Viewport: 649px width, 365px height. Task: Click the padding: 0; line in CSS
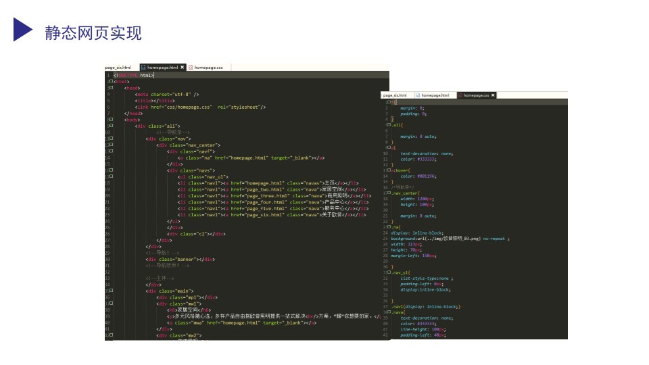click(414, 114)
